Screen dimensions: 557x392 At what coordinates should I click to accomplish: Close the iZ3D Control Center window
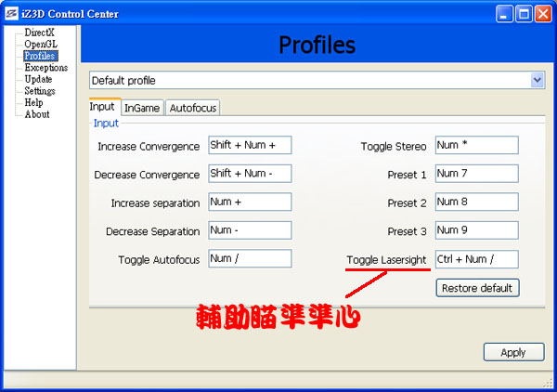tap(543, 14)
